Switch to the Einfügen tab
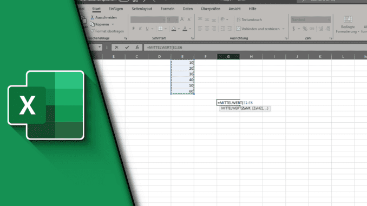 [x=116, y=9]
